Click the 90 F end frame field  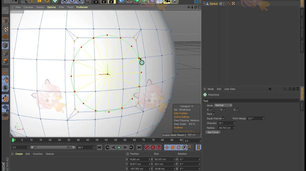click(86, 147)
